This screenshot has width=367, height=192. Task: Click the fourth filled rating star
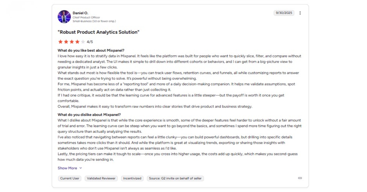[x=77, y=42]
